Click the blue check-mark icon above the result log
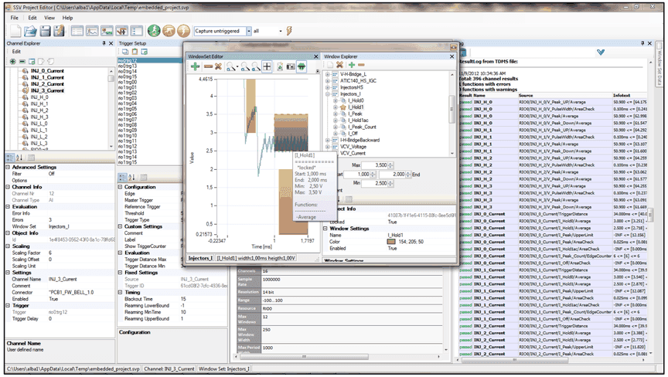The width and height of the screenshot is (668, 377). [601, 53]
